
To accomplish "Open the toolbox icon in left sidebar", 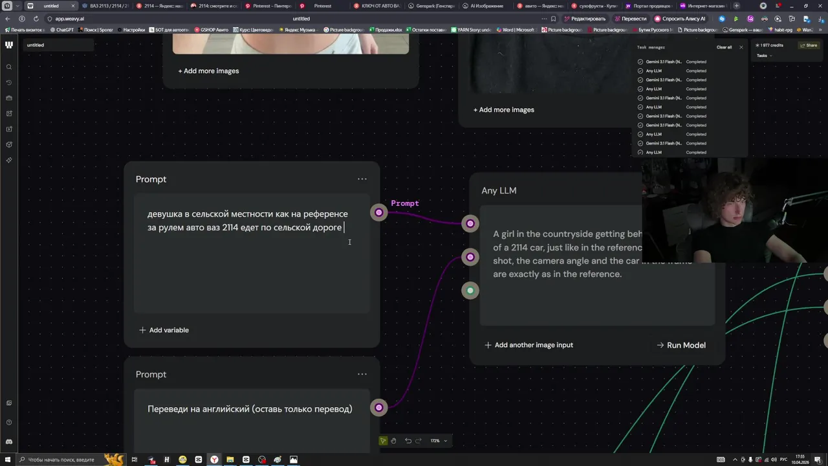I will [x=9, y=98].
